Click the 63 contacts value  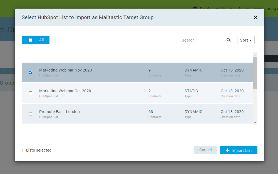tap(150, 112)
